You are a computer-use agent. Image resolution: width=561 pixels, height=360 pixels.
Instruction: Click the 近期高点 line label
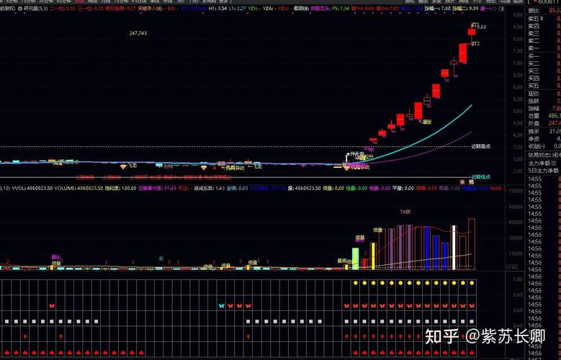[481, 146]
